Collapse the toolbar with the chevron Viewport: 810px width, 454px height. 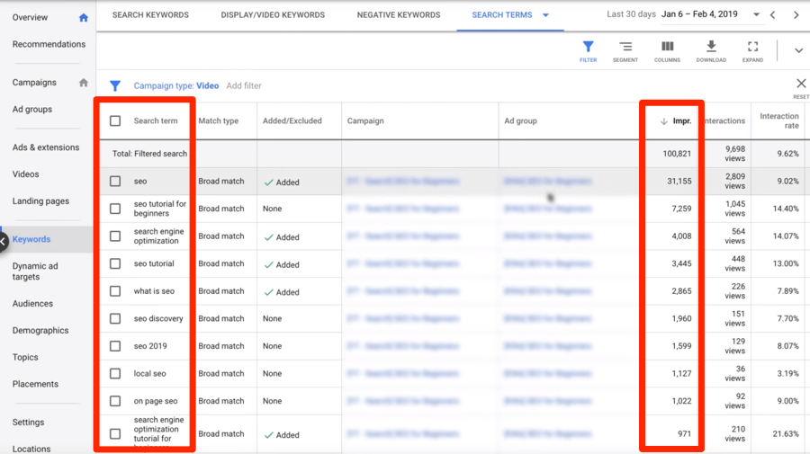pyautogui.click(x=798, y=50)
